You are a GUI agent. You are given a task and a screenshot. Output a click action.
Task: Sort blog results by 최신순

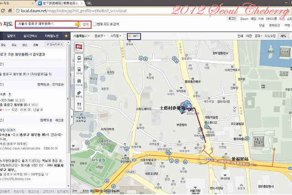click(x=59, y=120)
